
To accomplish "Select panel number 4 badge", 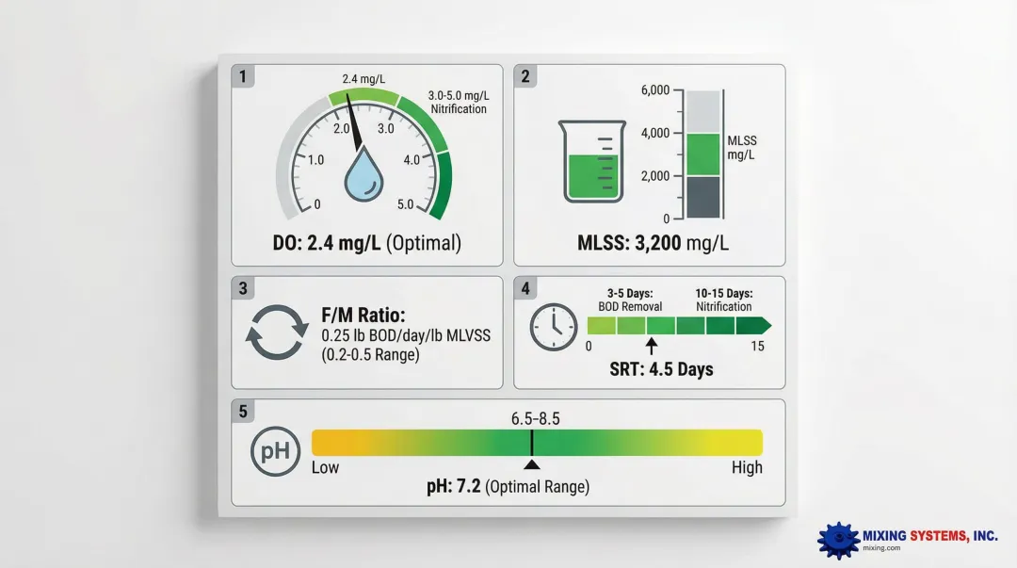I will click(525, 288).
